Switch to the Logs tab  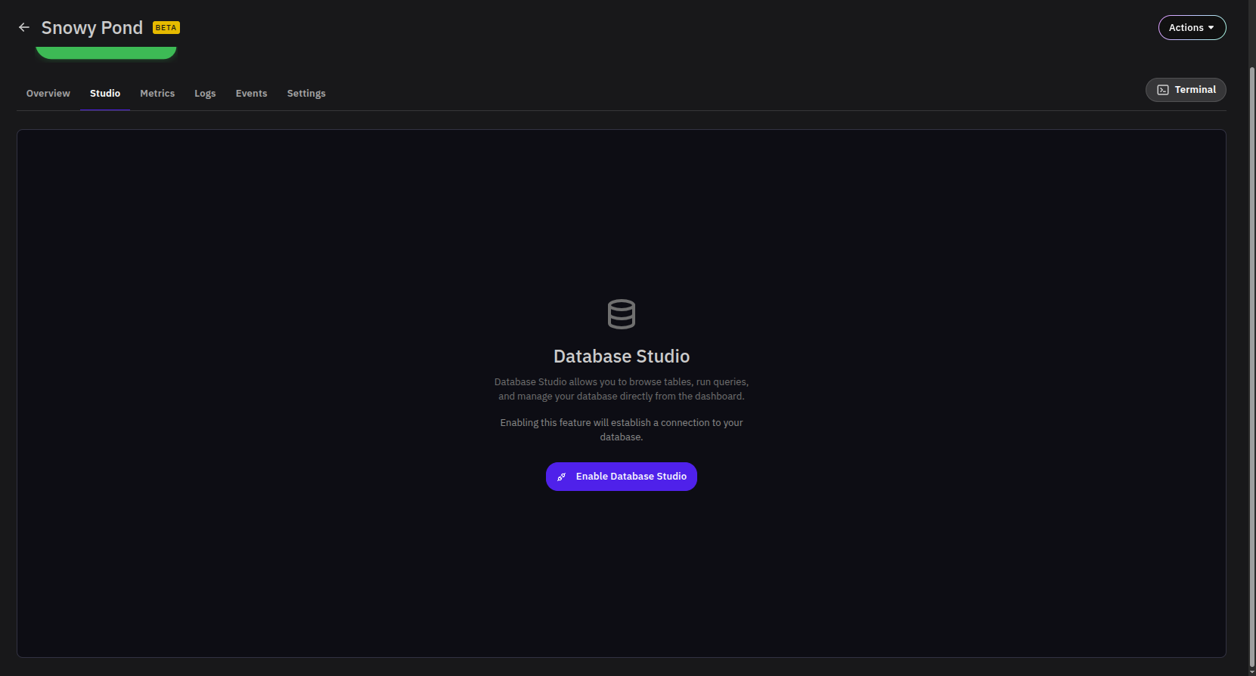[205, 94]
